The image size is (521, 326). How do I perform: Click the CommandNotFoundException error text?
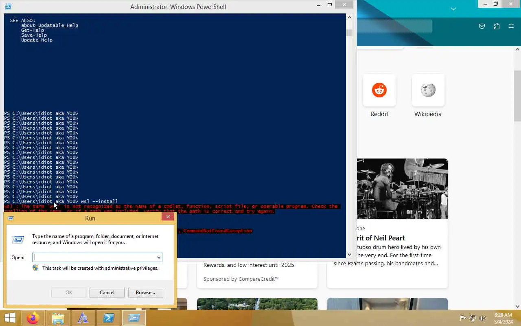(x=218, y=231)
